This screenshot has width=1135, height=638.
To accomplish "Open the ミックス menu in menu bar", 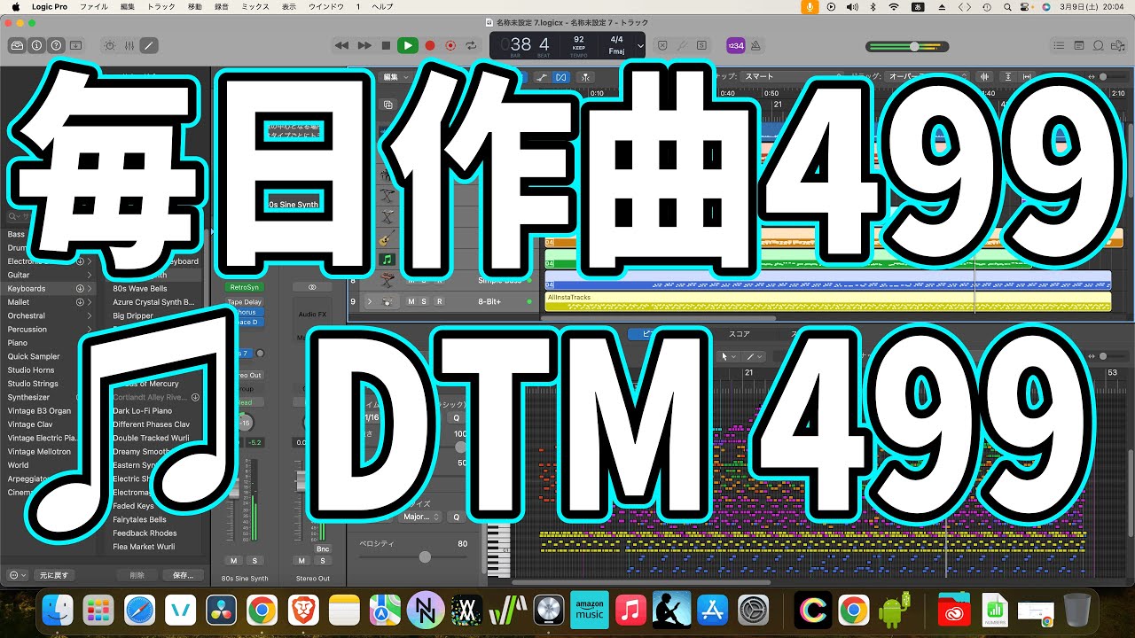I will pyautogui.click(x=255, y=6).
